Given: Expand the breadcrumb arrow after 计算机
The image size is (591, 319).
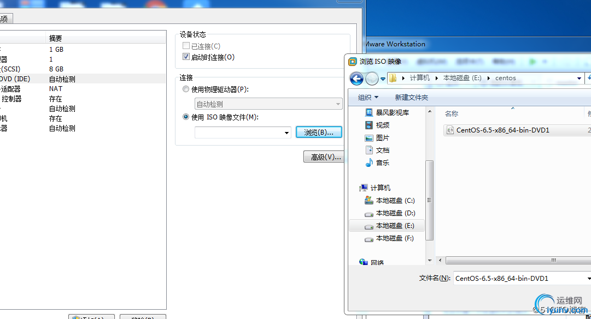Looking at the screenshot, I should pyautogui.click(x=436, y=78).
